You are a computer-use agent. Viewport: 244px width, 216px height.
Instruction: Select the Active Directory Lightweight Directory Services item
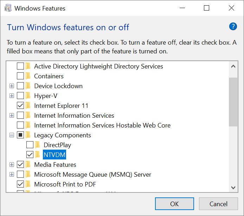click(x=98, y=66)
